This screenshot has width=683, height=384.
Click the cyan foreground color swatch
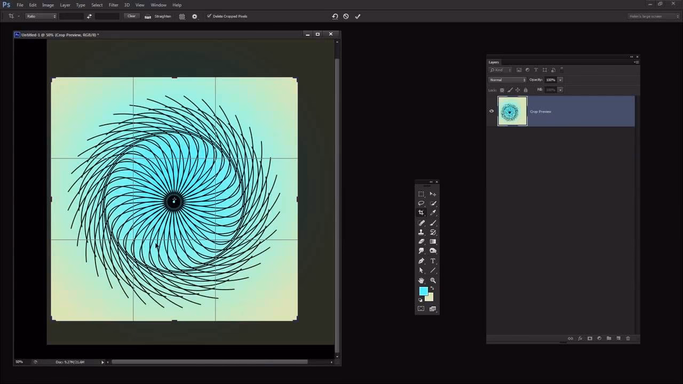click(423, 291)
